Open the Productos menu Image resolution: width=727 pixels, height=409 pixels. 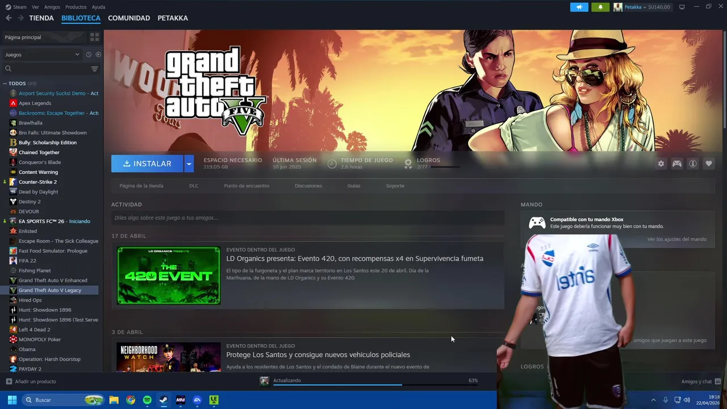tap(76, 7)
